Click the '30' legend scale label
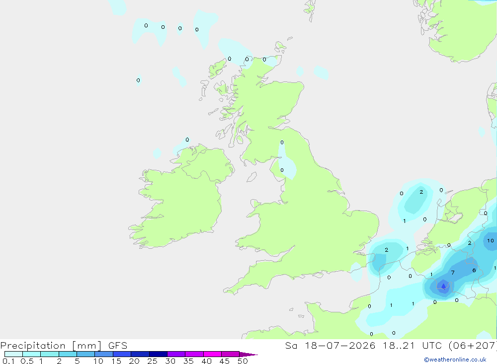 tap(170, 361)
